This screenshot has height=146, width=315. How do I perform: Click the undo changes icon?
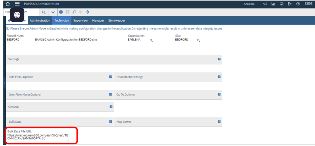(x=74, y=12)
